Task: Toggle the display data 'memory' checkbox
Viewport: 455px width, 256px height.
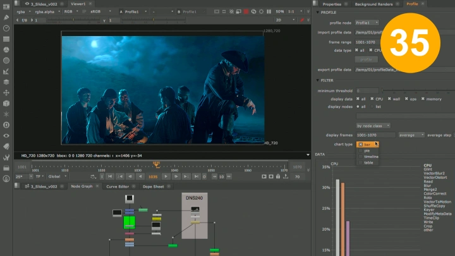Action: [x=423, y=99]
